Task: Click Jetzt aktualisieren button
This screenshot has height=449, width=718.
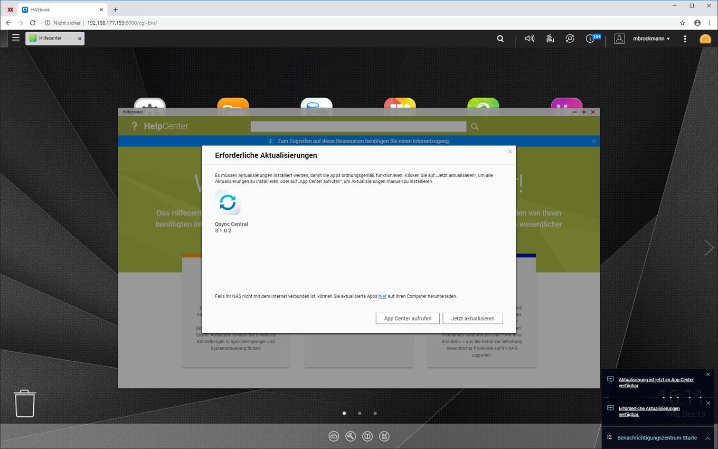Action: pyautogui.click(x=473, y=319)
